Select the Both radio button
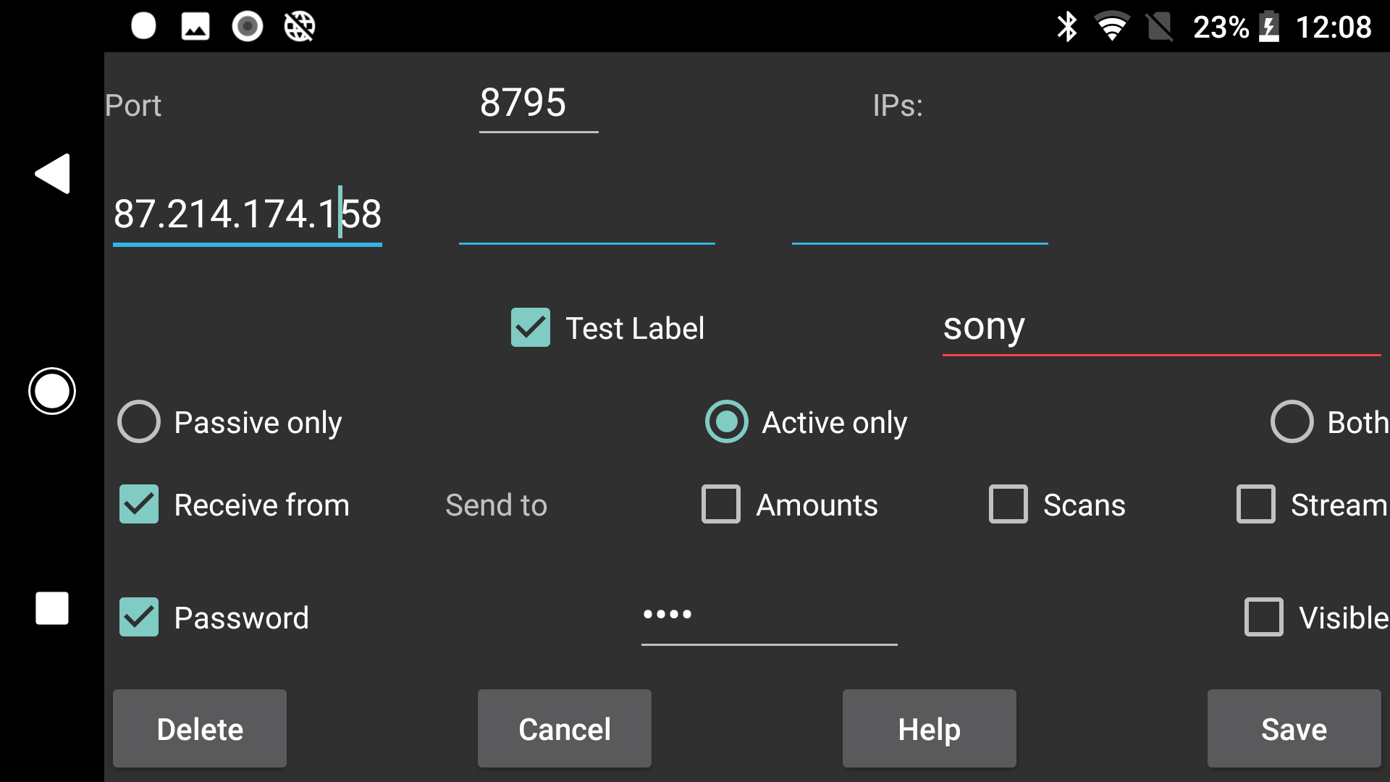This screenshot has height=782, width=1390. [1291, 422]
